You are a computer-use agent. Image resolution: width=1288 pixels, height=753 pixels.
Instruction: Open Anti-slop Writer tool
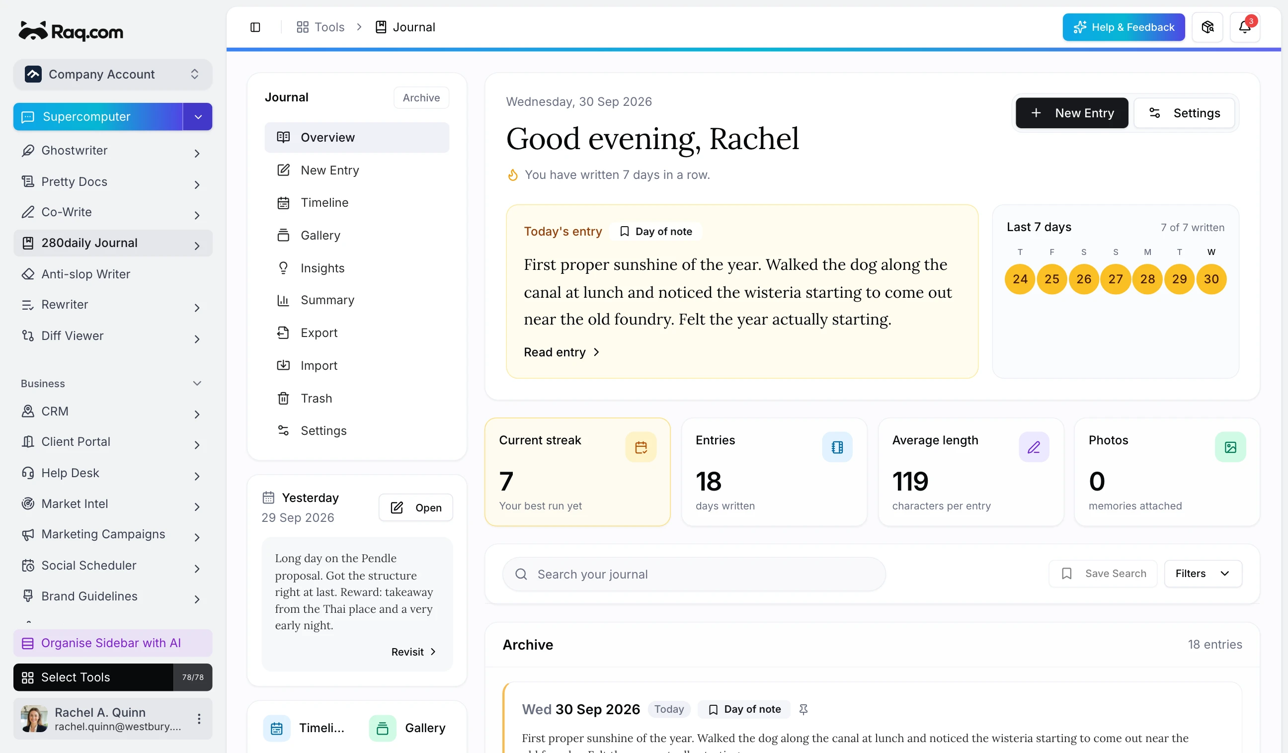[112, 274]
